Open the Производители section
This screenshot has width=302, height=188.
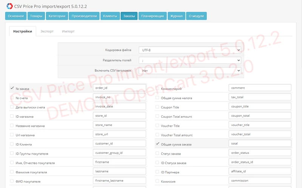(x=84, y=16)
